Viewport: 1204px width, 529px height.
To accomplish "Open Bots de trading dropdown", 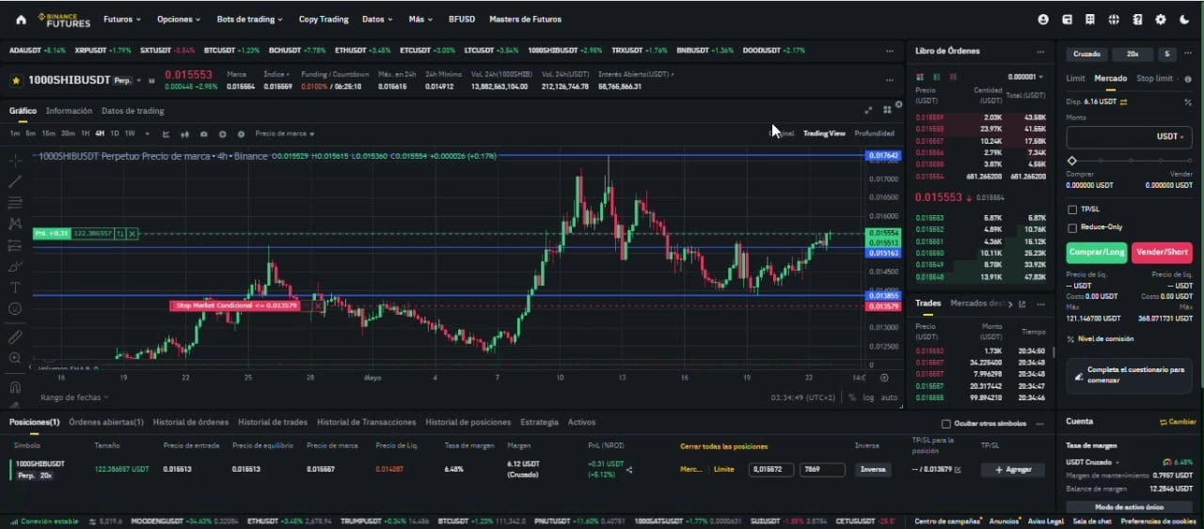I will click(250, 19).
